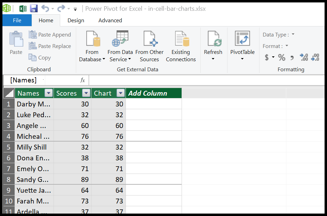Undo the last action
Image resolution: width=327 pixels, height=216 pixels.
point(46,8)
